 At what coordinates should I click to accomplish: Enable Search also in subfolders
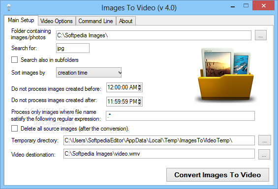(14, 60)
